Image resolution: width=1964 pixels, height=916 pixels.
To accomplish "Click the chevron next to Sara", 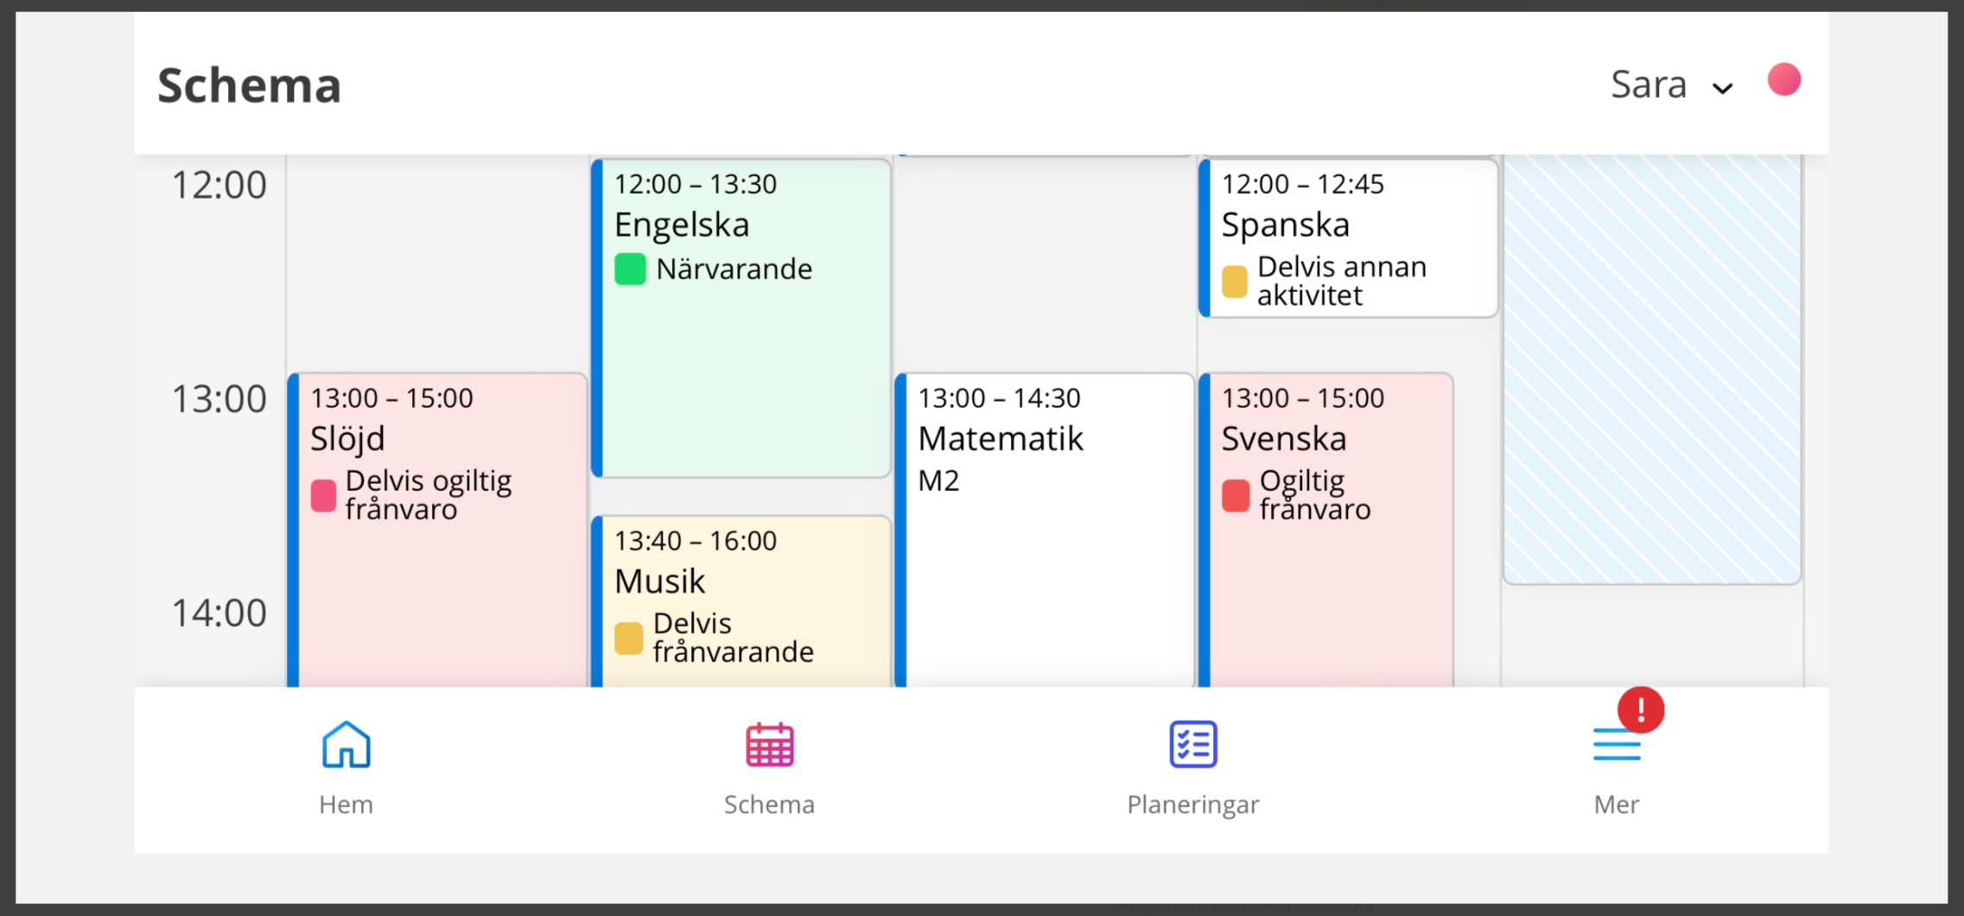I will click(x=1722, y=88).
